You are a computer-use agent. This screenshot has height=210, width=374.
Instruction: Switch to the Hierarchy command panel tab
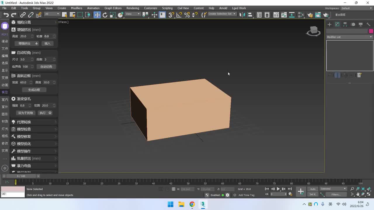[x=345, y=24]
